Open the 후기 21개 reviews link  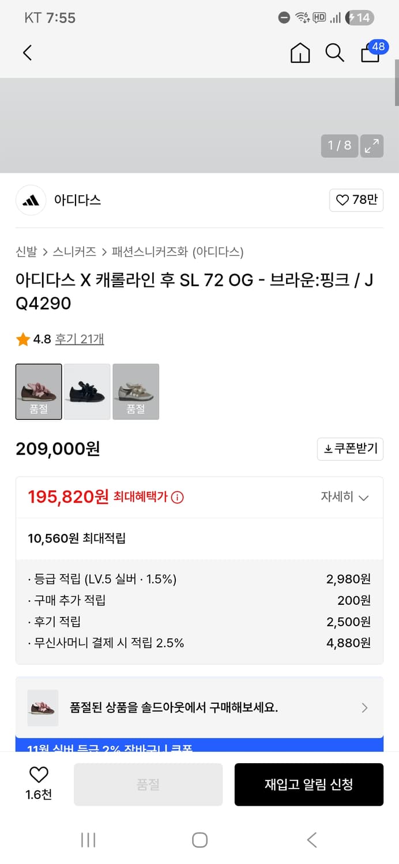pyautogui.click(x=80, y=339)
